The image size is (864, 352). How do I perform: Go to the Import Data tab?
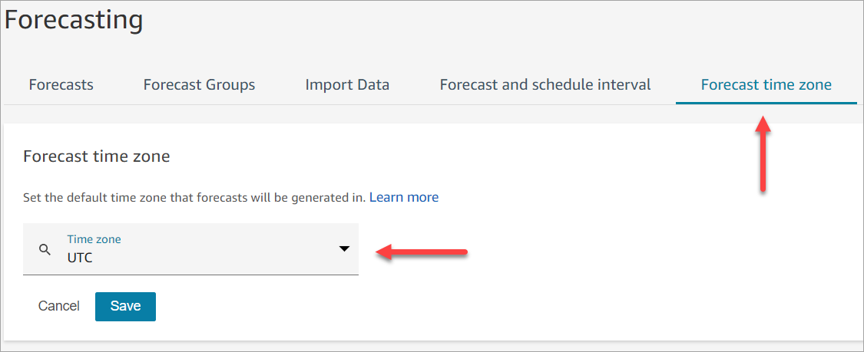[x=347, y=84]
